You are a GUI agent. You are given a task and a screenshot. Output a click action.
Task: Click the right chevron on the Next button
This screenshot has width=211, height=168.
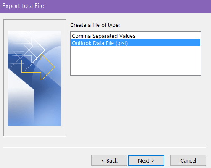point(153,161)
